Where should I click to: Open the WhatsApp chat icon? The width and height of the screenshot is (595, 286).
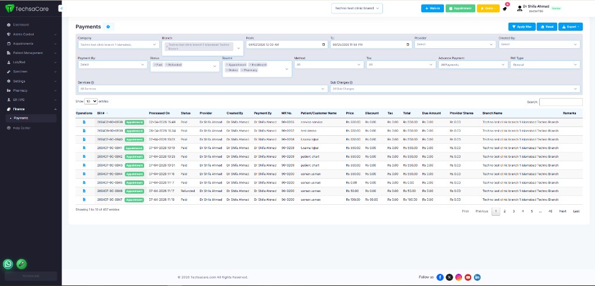point(8,264)
